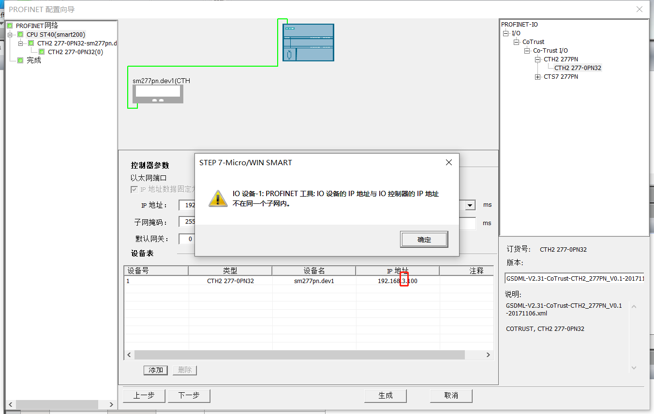Select CTS7 277PN catalog entry
Screen dimensions: 654x414
561,77
